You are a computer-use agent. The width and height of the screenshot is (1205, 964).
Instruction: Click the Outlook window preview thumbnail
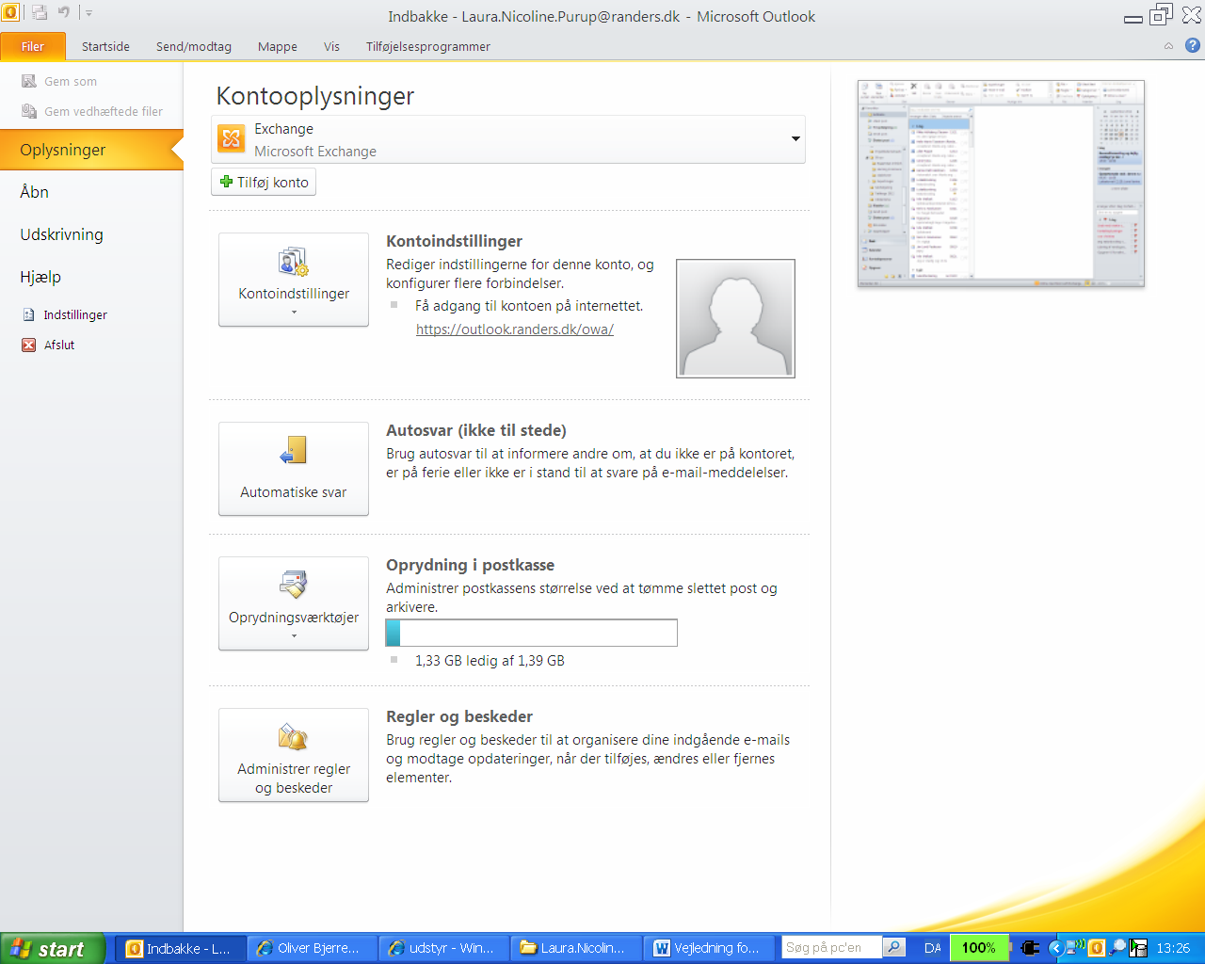[x=1001, y=184]
